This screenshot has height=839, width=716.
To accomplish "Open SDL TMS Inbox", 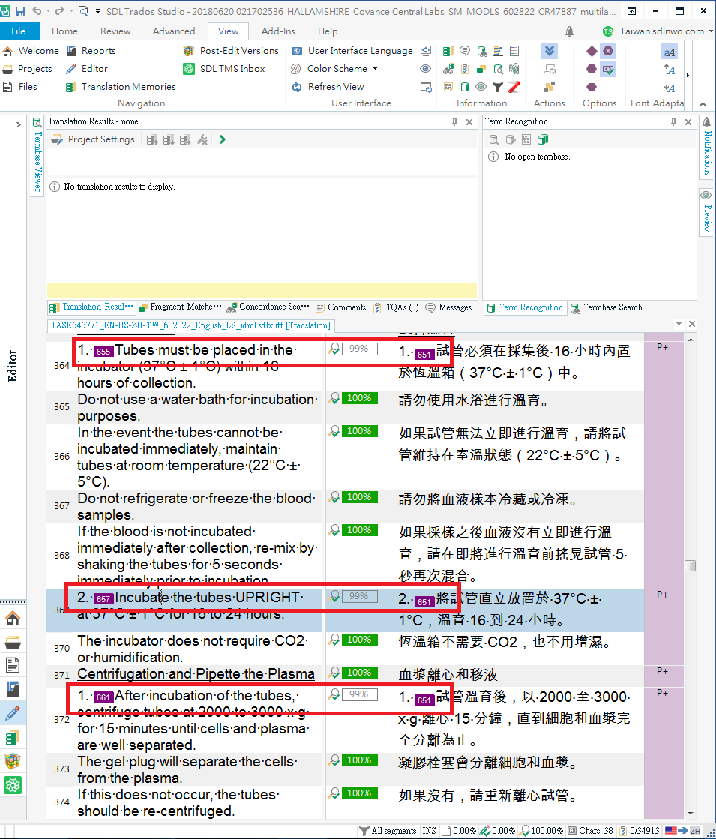I will tap(224, 68).
